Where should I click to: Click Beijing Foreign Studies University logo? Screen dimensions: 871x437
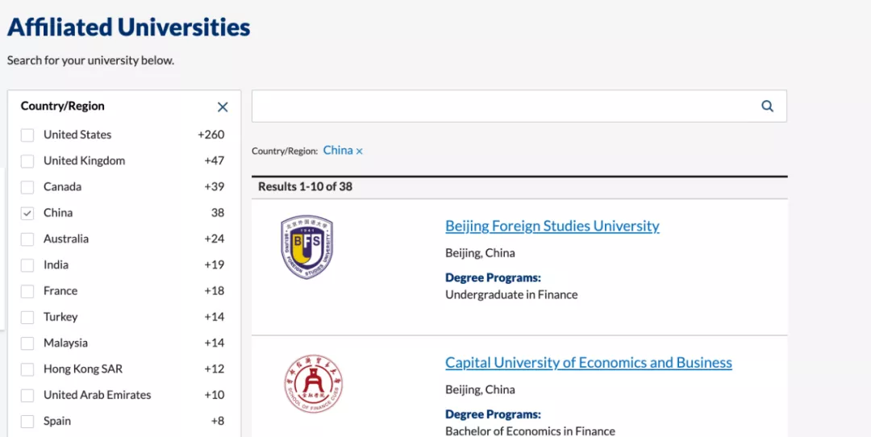click(x=307, y=248)
